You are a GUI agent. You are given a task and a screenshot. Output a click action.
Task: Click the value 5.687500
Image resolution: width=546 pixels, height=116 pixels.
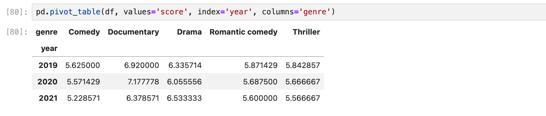coord(260,81)
